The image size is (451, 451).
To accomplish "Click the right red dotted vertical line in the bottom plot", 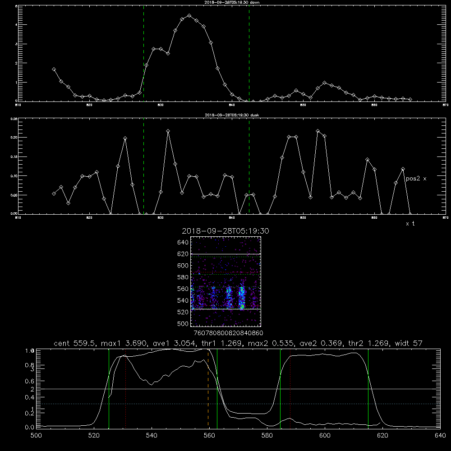I will pyautogui.click(x=290, y=388).
